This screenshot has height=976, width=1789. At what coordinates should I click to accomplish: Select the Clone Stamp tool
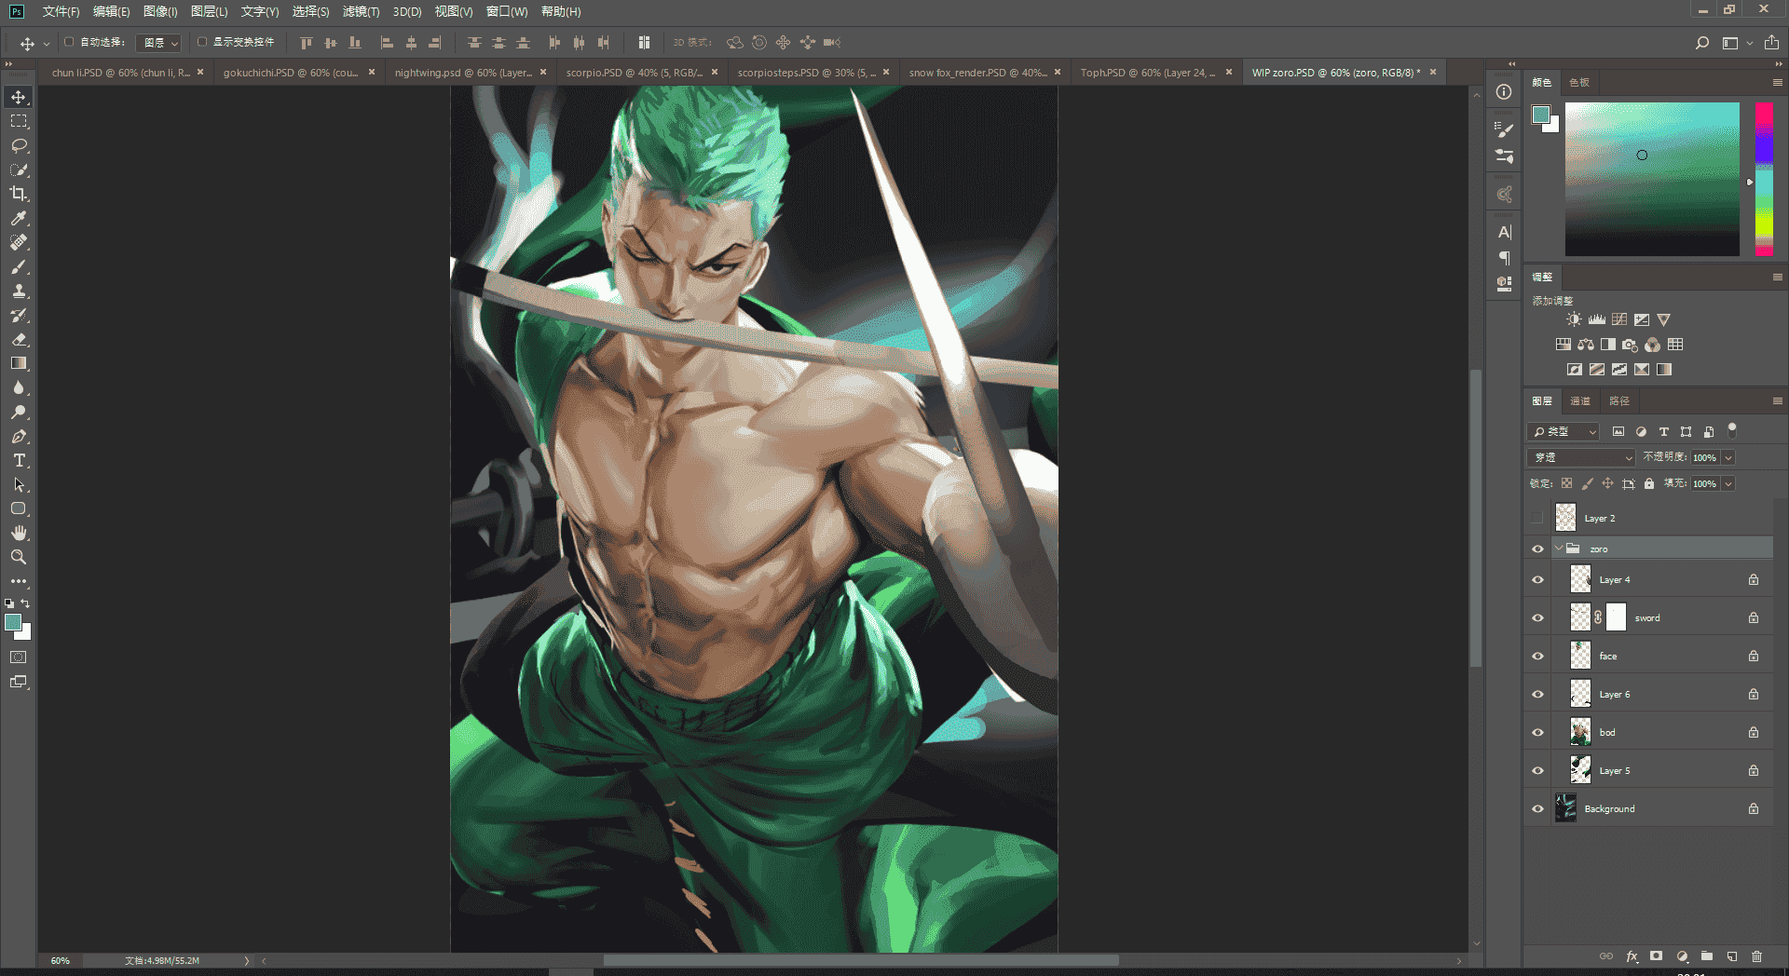click(x=19, y=291)
